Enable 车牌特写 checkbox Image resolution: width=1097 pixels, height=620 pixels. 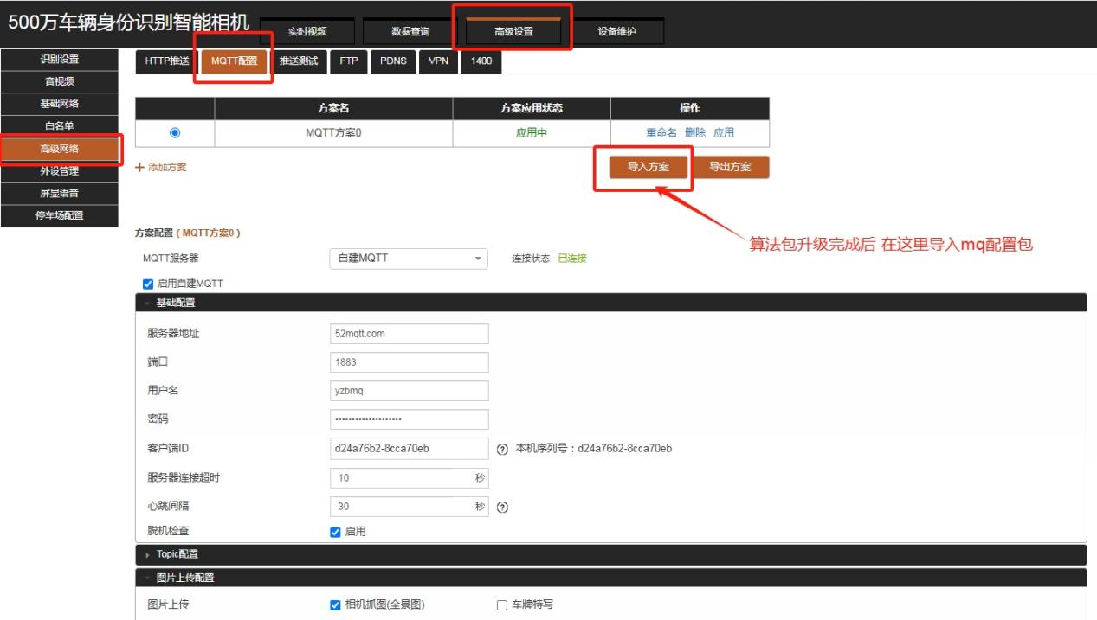coord(501,604)
